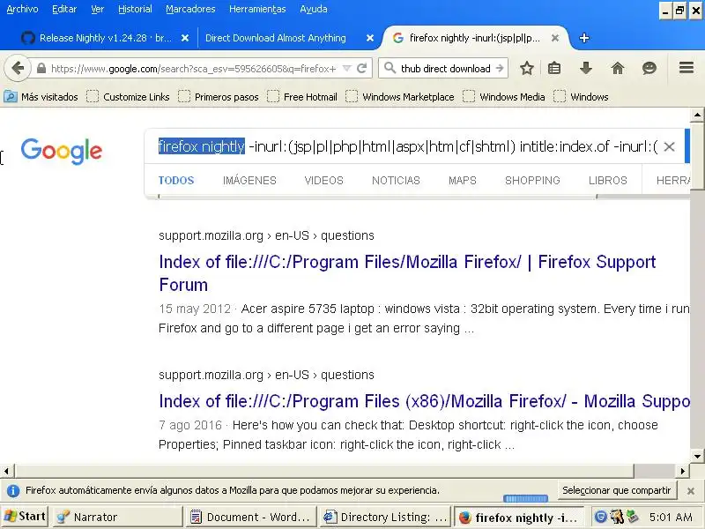Go back with the back arrow button
Image resolution: width=705 pixels, height=529 pixels.
[x=18, y=69]
